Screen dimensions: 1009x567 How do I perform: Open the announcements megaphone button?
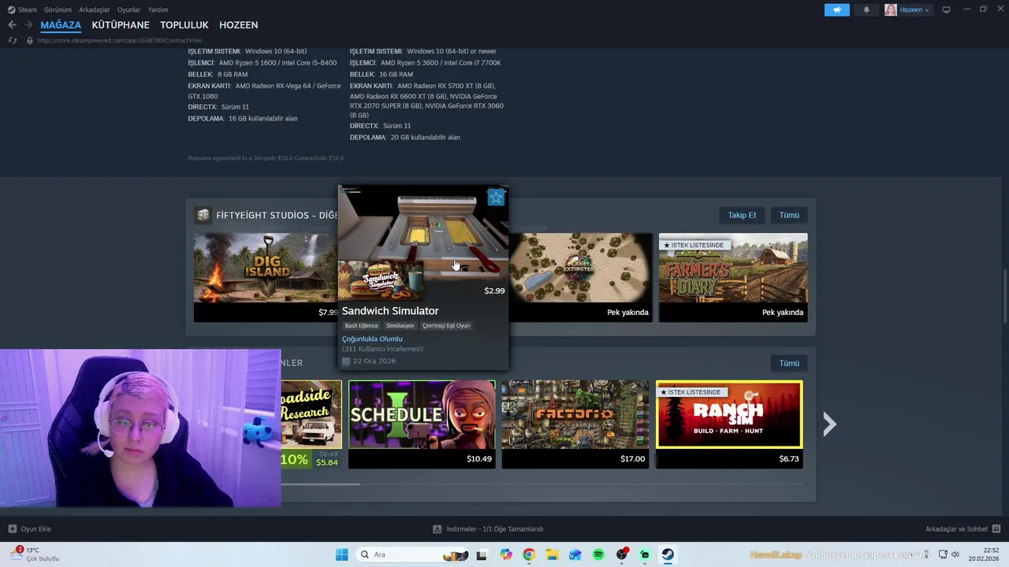pyautogui.click(x=837, y=9)
